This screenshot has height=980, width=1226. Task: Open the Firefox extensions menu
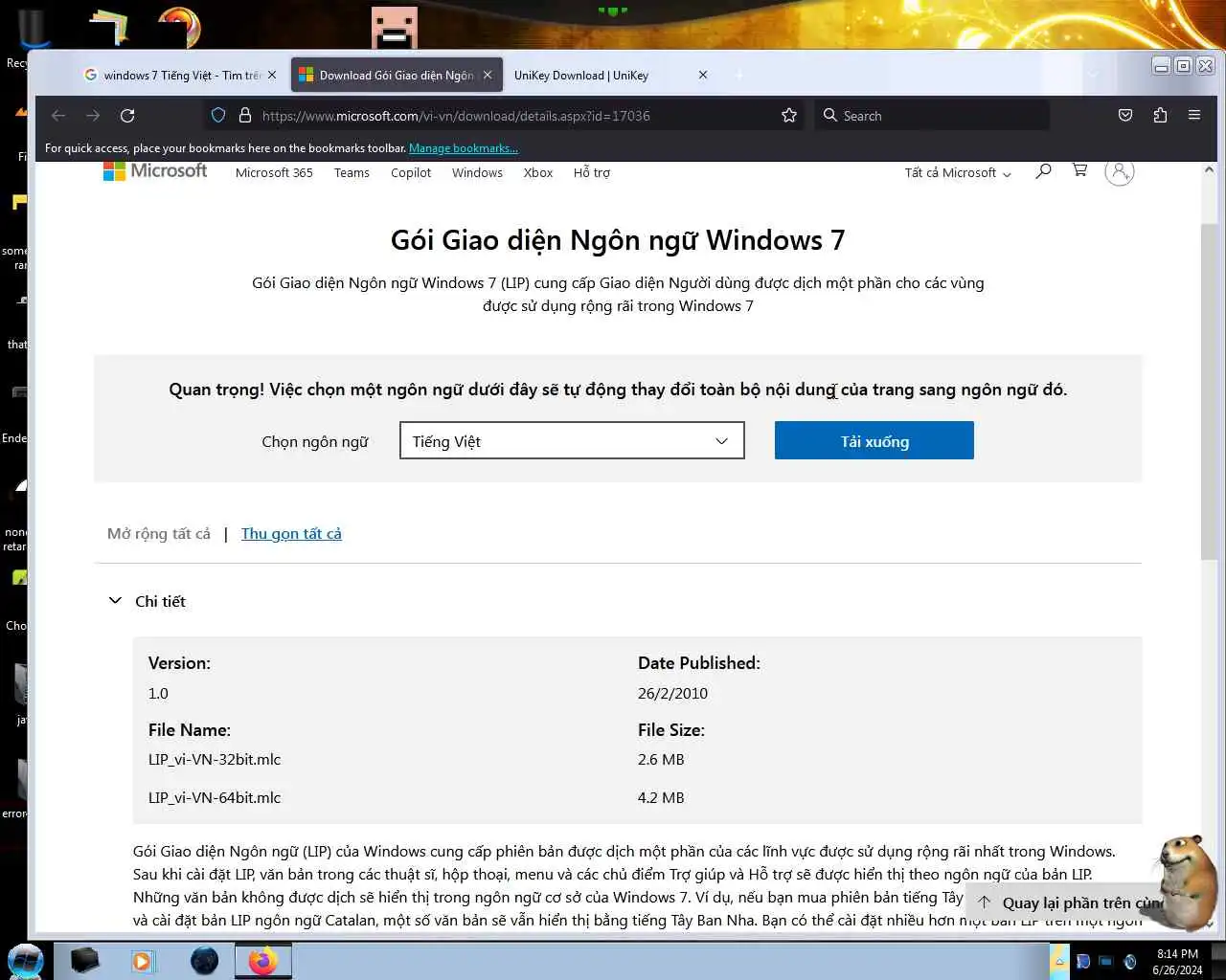pos(1160,116)
